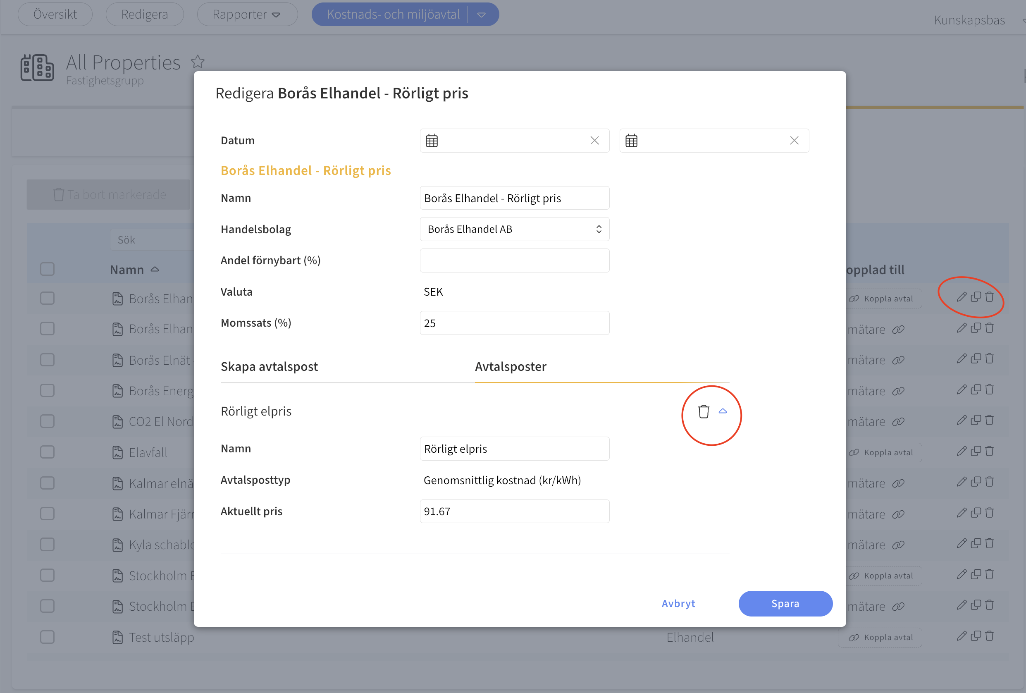Select the CO2 El Nord row checkbox
This screenshot has width=1026, height=693.
pos(47,421)
